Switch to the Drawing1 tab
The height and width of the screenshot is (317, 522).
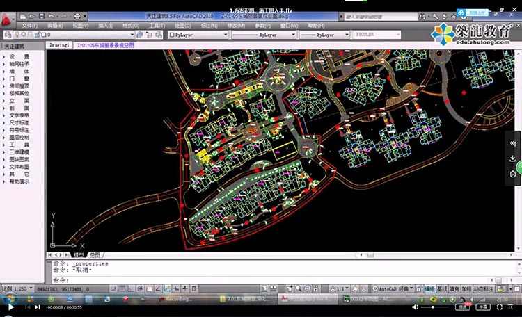click(x=59, y=44)
